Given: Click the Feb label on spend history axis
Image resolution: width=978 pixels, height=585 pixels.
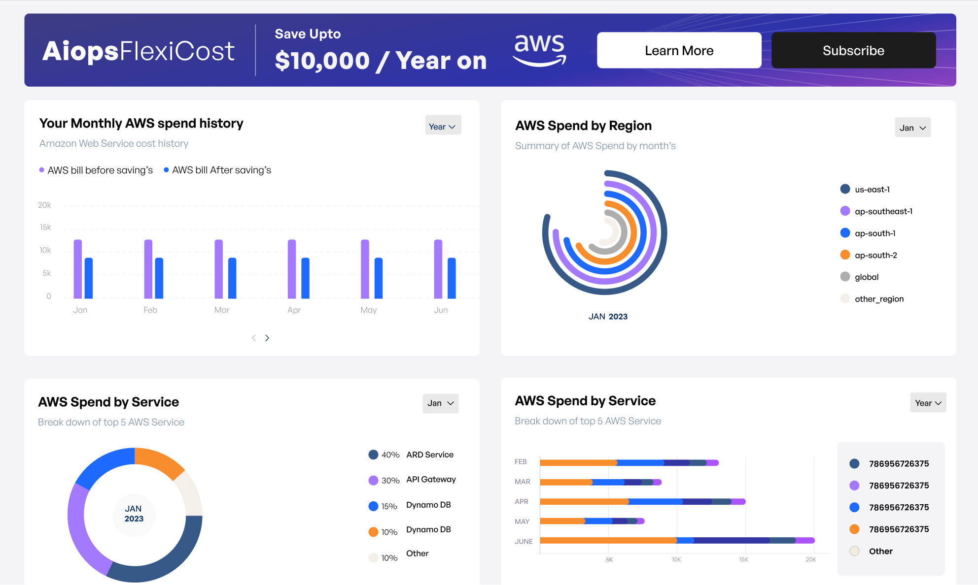Looking at the screenshot, I should pos(150,310).
